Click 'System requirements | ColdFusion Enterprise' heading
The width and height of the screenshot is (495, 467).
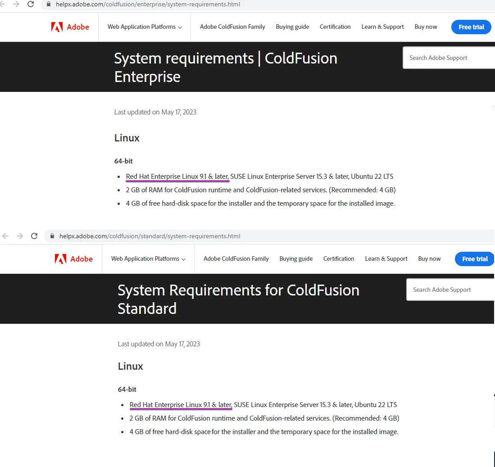coord(225,68)
